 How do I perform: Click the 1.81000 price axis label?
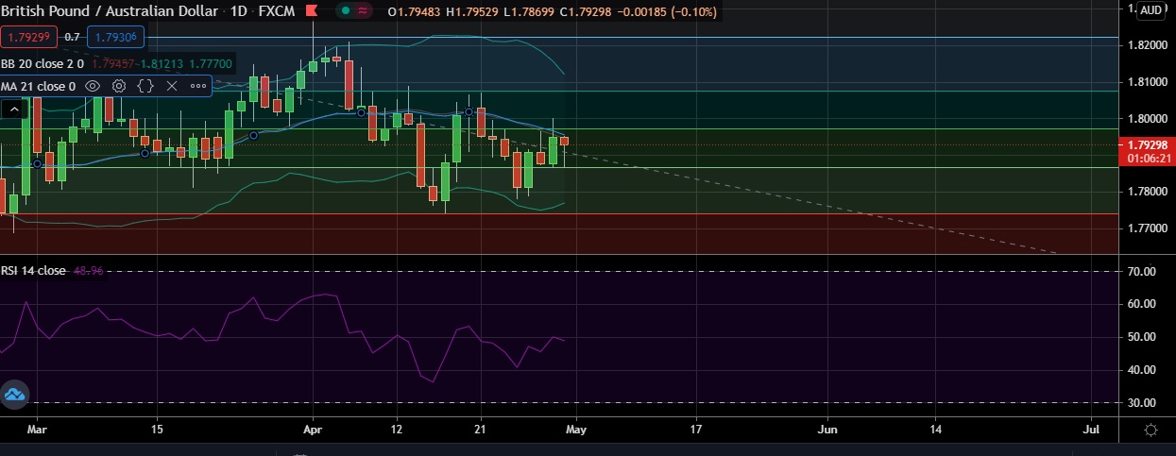(1147, 82)
